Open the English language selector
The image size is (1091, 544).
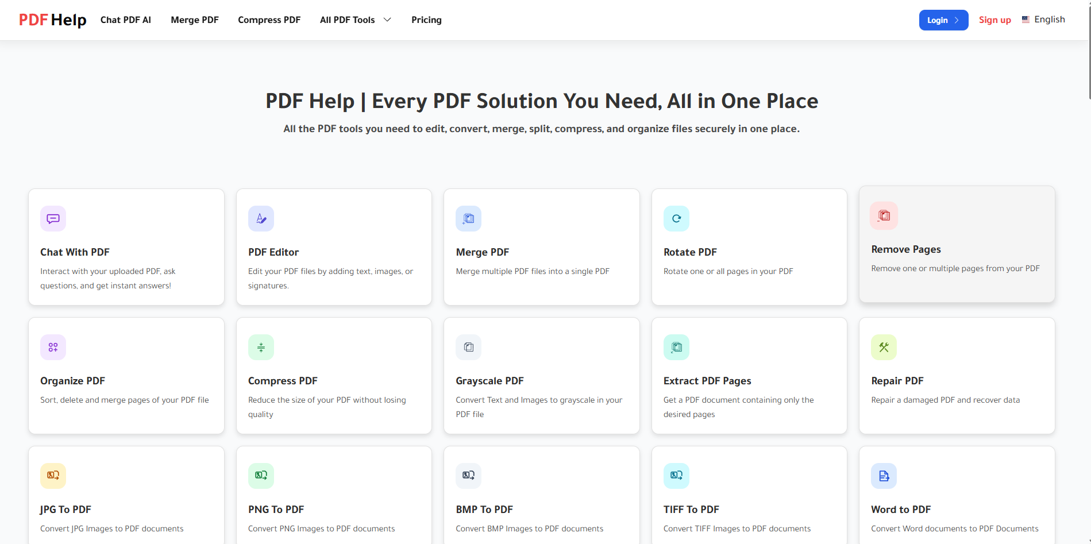[x=1043, y=20]
